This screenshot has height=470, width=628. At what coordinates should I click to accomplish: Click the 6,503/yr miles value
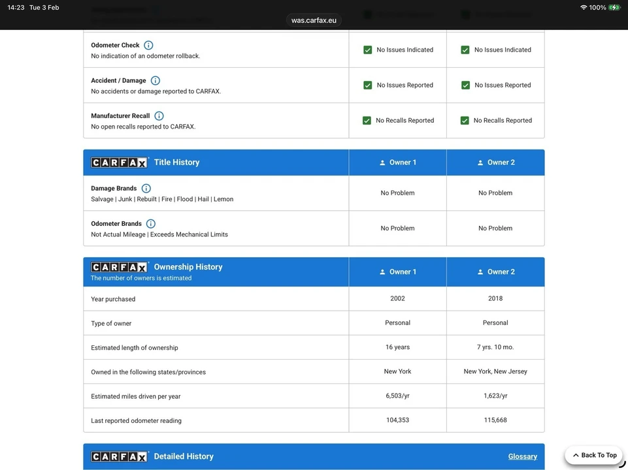pos(398,396)
